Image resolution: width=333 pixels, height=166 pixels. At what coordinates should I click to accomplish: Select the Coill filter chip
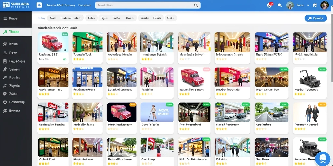coord(53,18)
